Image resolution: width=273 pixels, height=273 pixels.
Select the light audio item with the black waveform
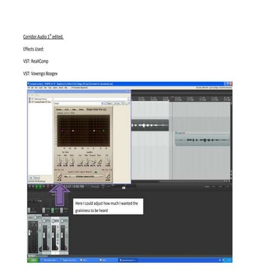(202, 140)
